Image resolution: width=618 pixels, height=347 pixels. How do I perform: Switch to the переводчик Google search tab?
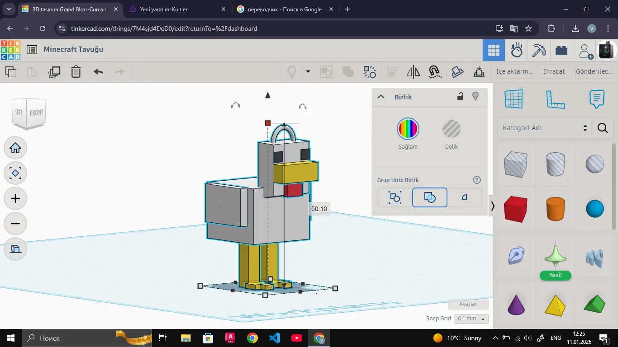point(285,9)
